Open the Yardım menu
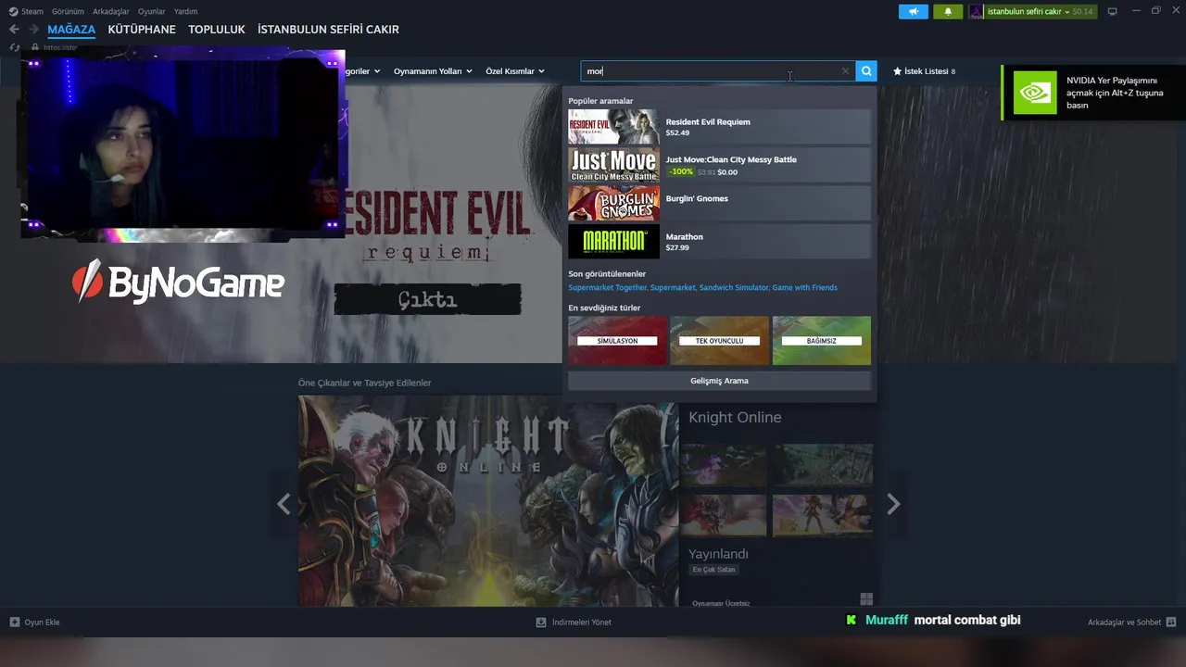The height and width of the screenshot is (667, 1186). click(x=185, y=11)
